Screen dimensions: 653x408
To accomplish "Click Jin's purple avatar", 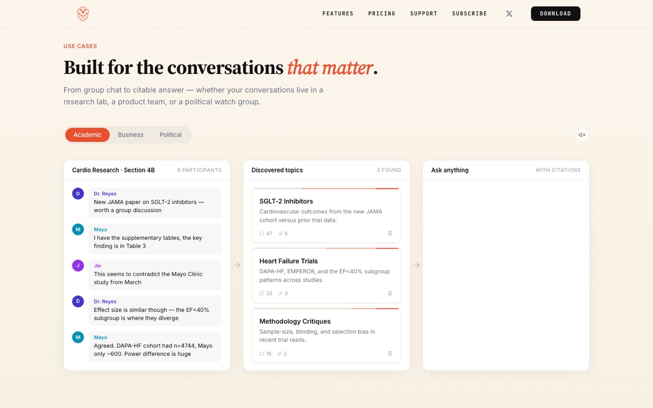I will (x=78, y=265).
